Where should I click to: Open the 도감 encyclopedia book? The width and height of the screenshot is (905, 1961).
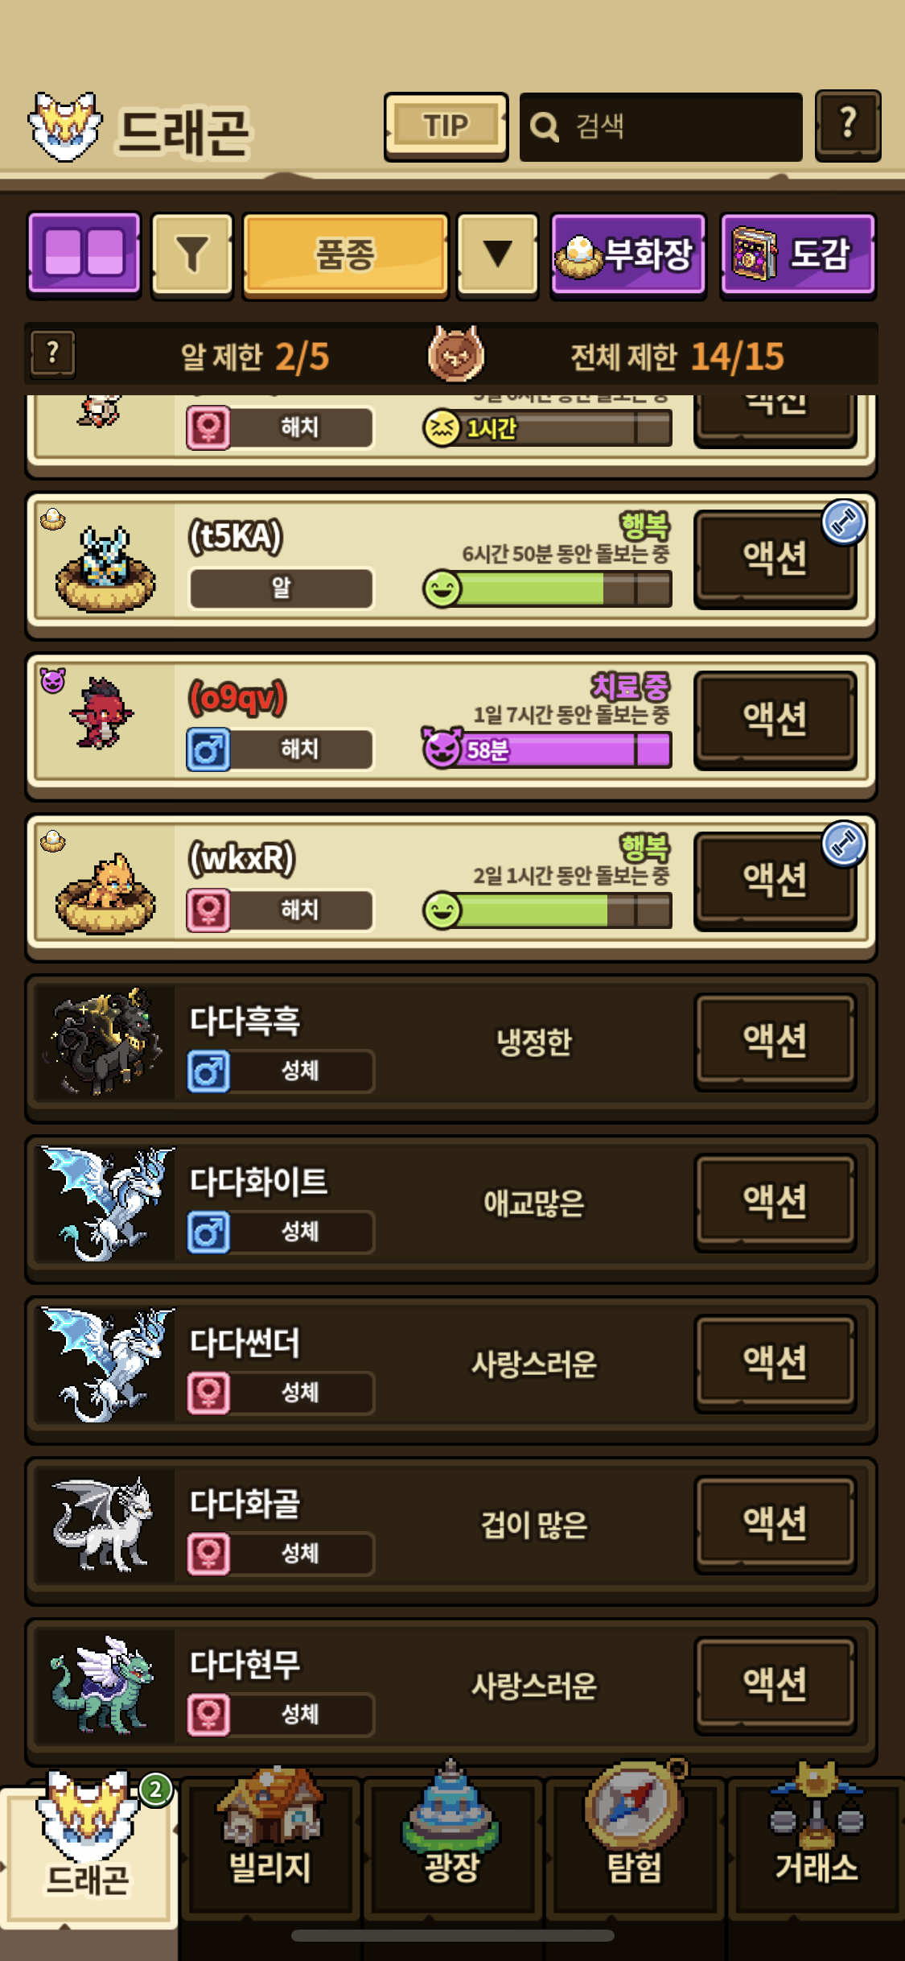coord(798,254)
